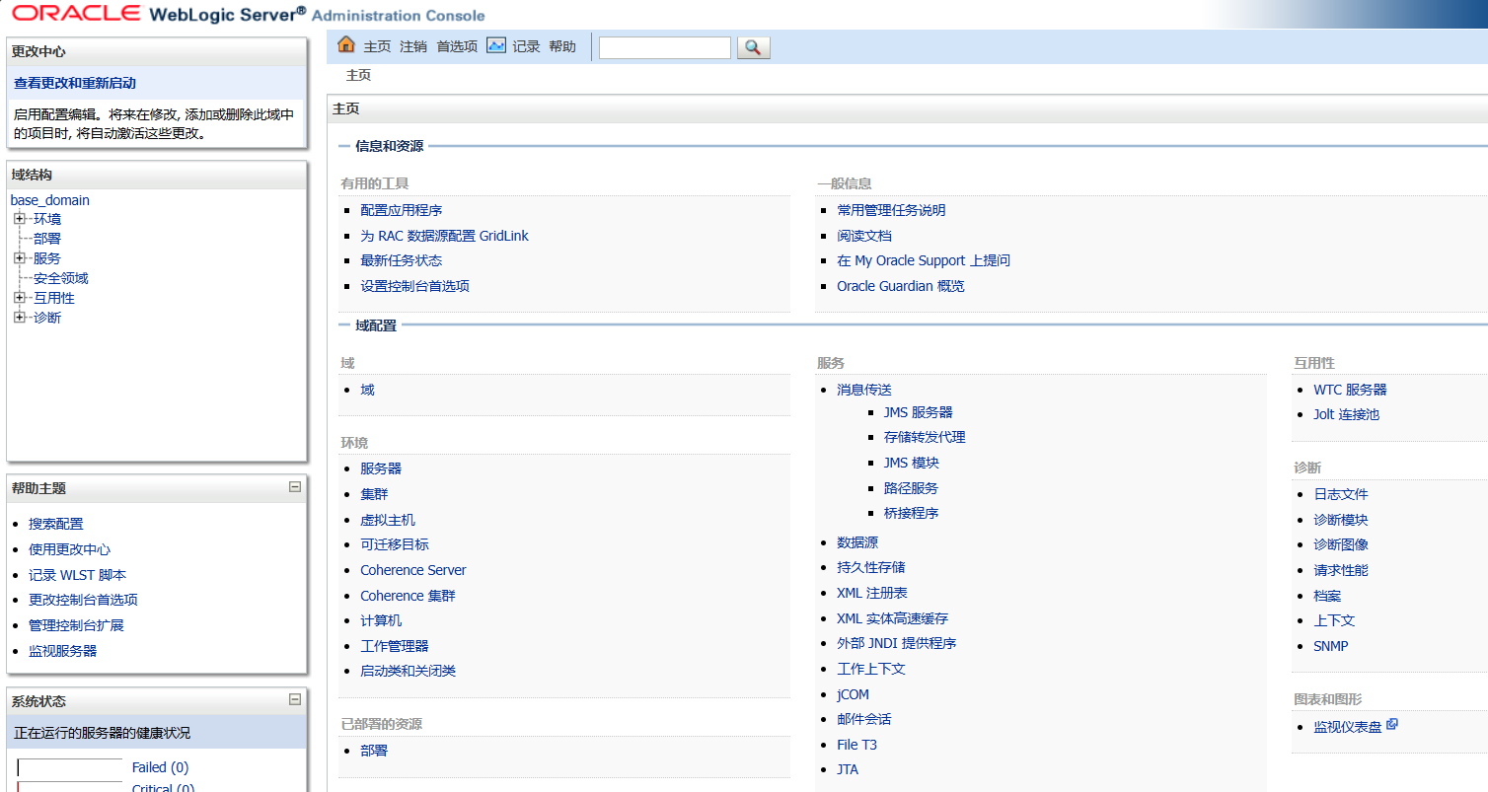This screenshot has height=792, width=1488.
Task: Open the 可迁移目标 link
Action: point(395,544)
